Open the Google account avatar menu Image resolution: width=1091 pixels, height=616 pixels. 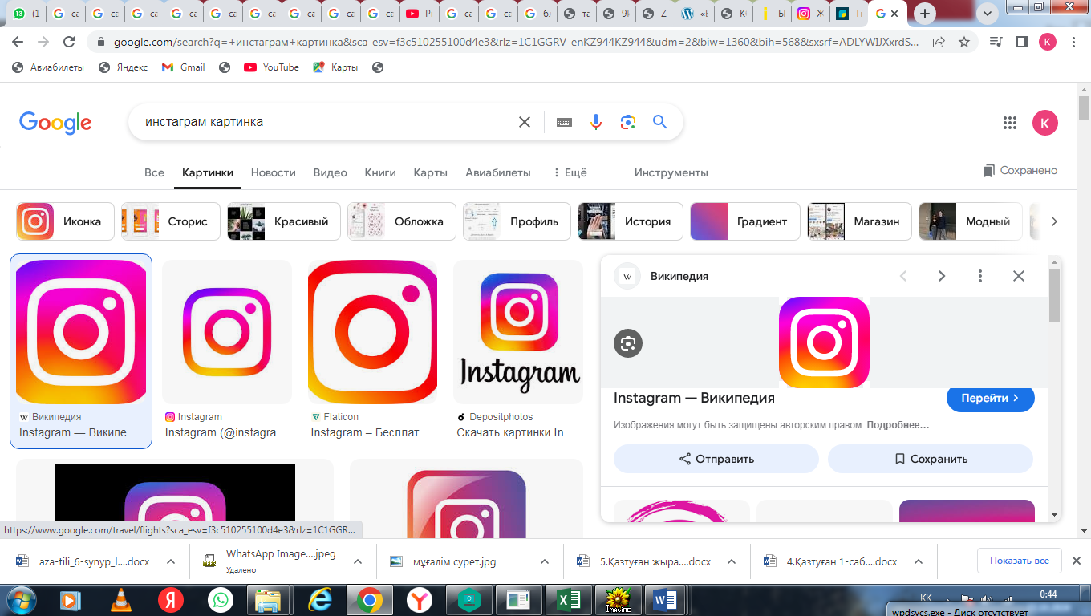click(1045, 123)
